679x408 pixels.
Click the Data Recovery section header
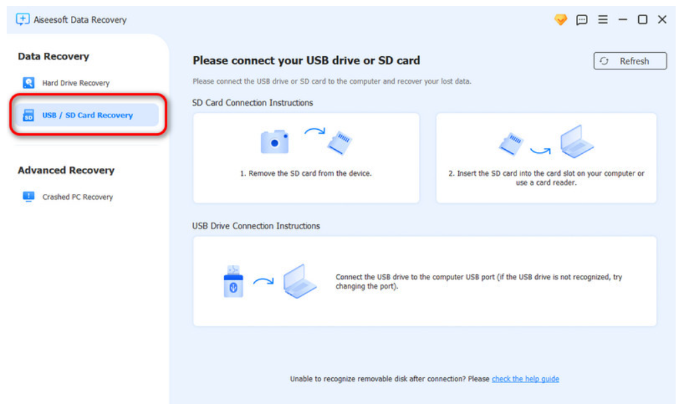(54, 57)
